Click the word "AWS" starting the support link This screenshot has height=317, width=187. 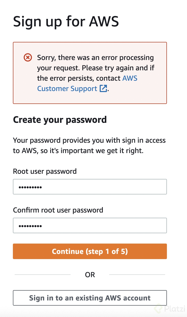(130, 78)
